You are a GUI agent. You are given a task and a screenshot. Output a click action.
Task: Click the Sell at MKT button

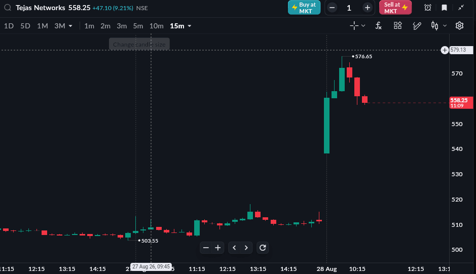[x=395, y=8]
